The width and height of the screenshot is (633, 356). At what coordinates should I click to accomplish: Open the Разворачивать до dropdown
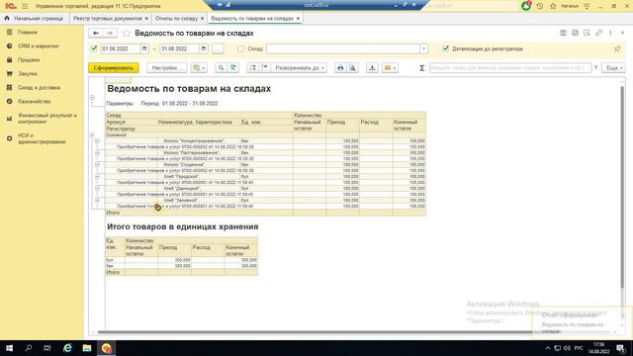click(300, 68)
